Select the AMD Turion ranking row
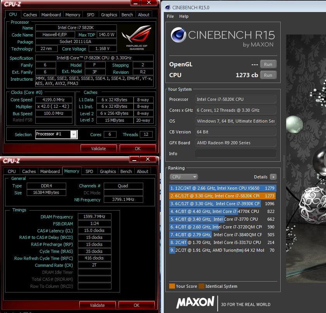 pyautogui.click(x=223, y=250)
